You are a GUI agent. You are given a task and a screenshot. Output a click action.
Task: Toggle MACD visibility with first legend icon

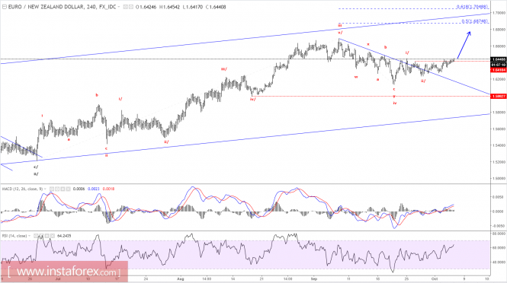pos(52,189)
